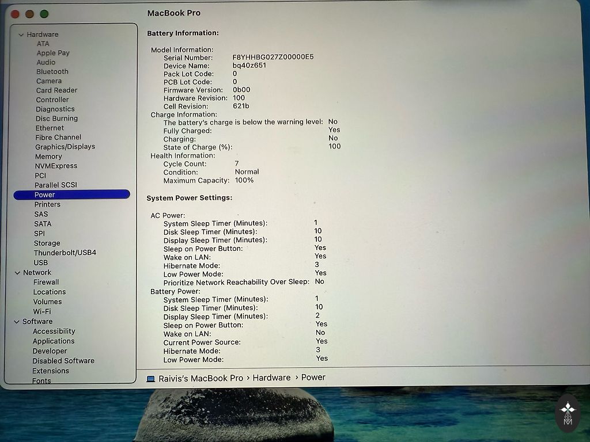This screenshot has width=590, height=442.
Task: Click the battery Serial Number value
Action: coord(273,57)
